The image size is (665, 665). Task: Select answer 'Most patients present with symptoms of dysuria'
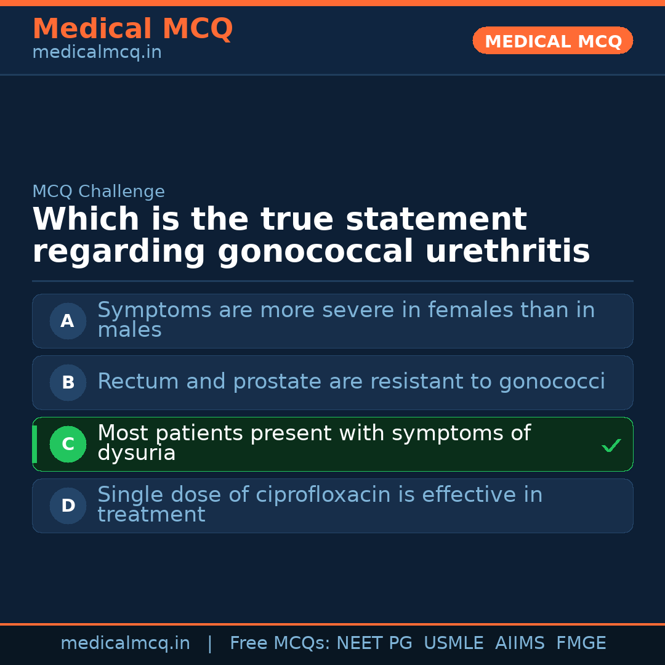pyautogui.click(x=314, y=443)
